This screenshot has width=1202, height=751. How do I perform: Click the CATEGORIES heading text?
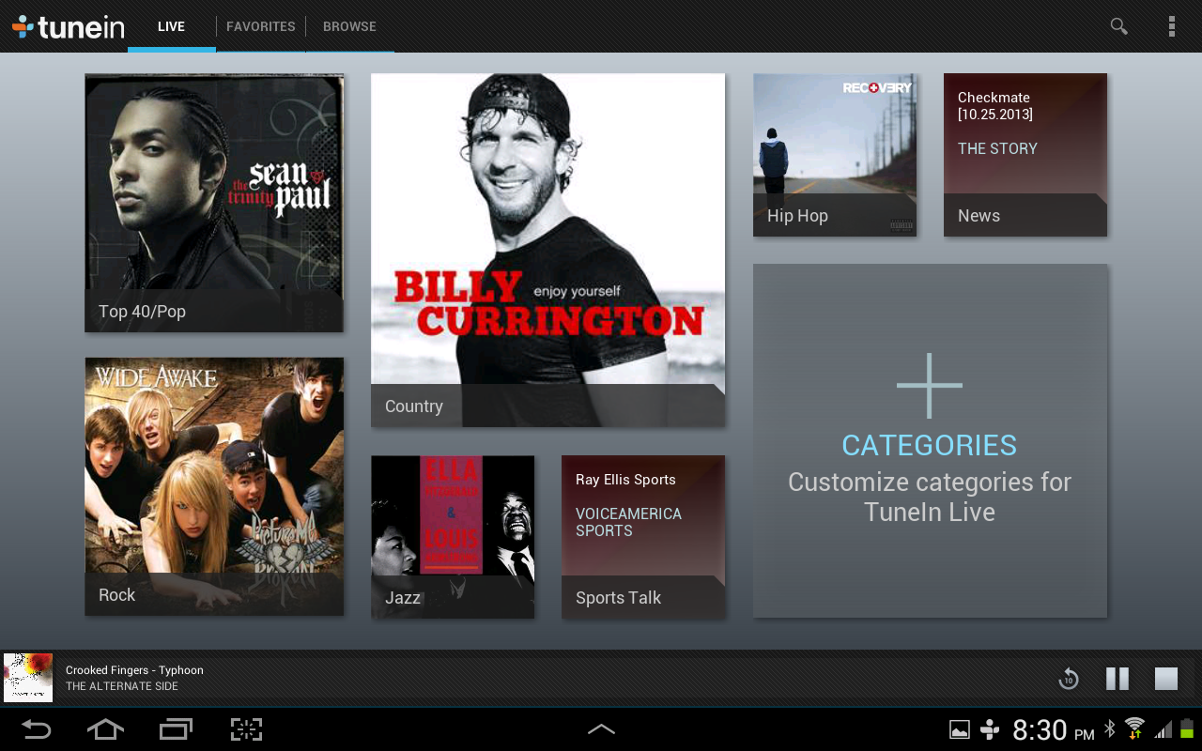click(x=930, y=445)
